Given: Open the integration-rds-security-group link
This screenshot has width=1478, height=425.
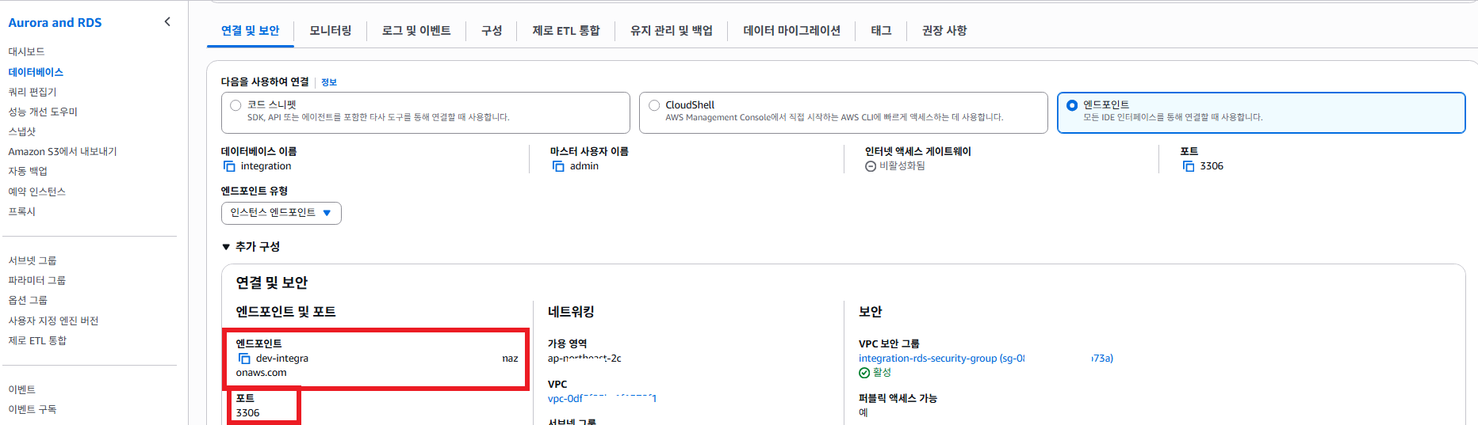Looking at the screenshot, I should point(986,359).
